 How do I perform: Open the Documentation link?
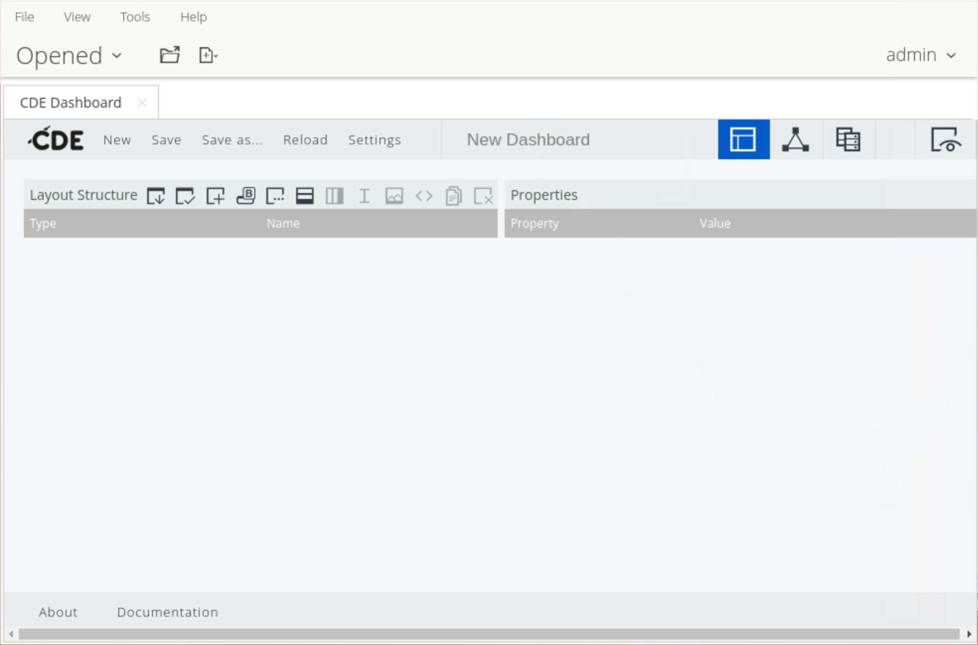coord(167,612)
